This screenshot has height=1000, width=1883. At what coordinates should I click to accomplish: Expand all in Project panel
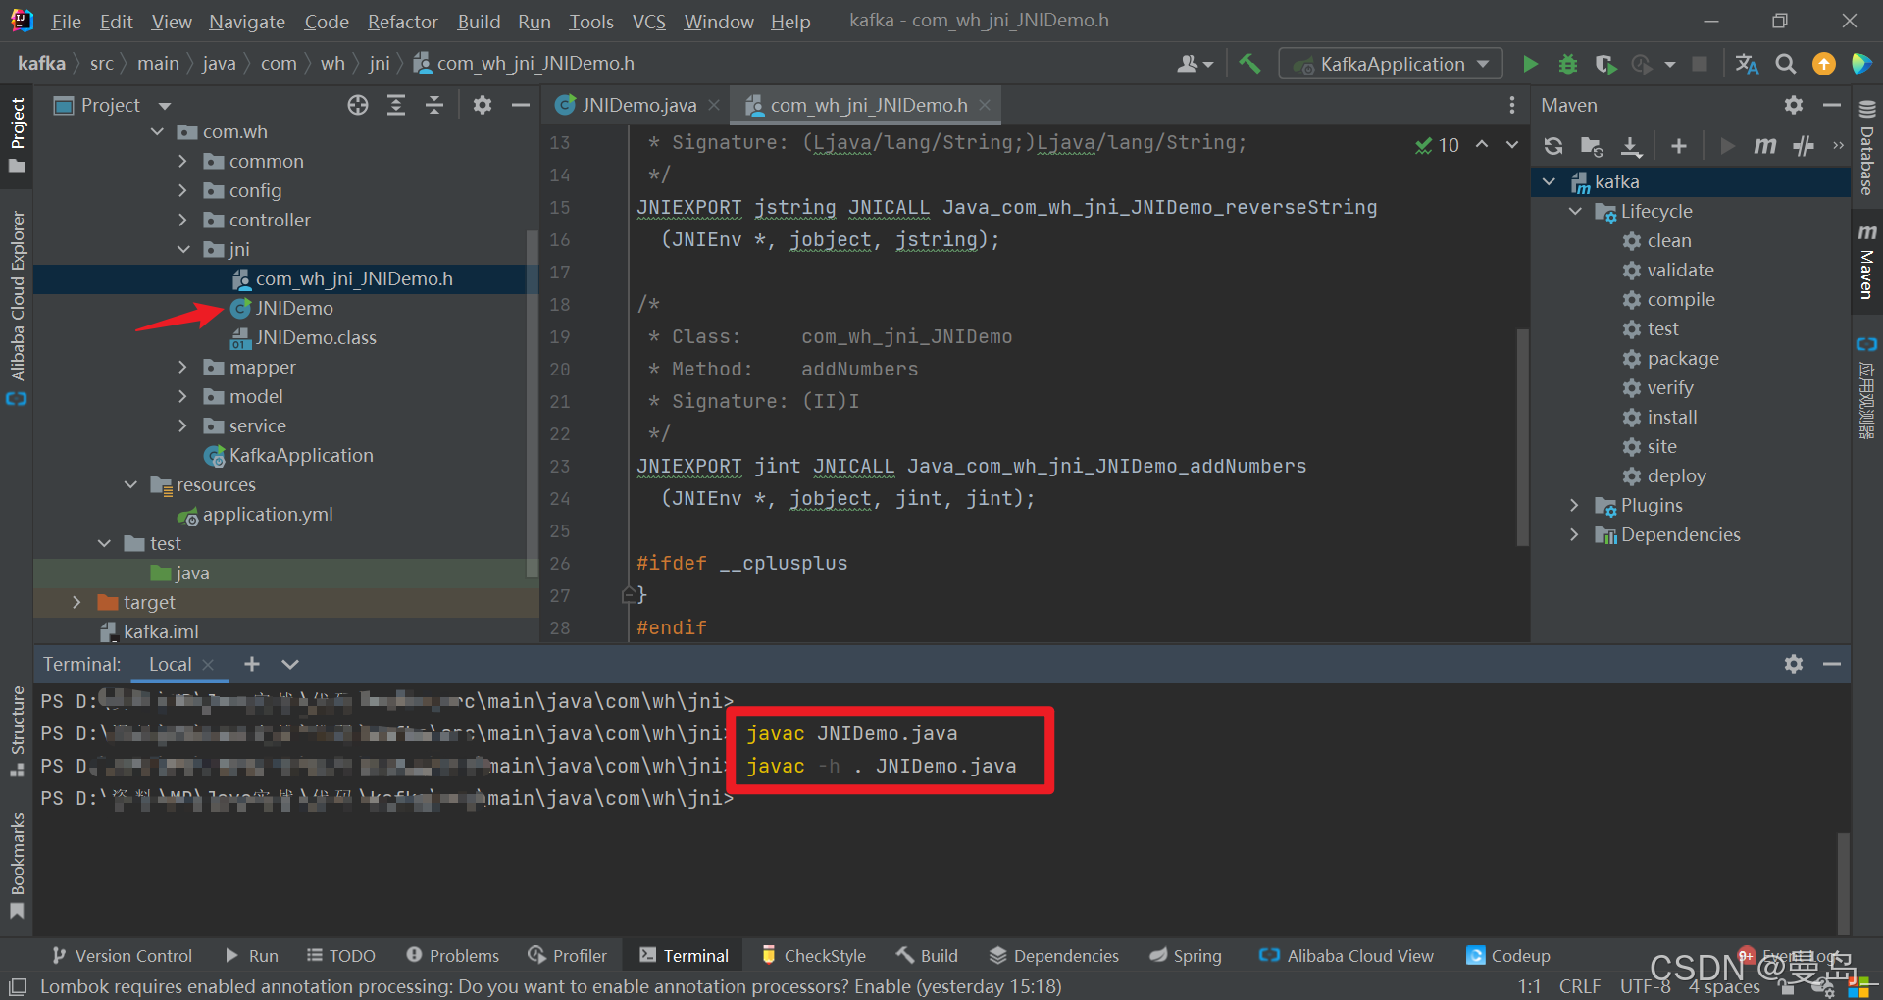(396, 105)
